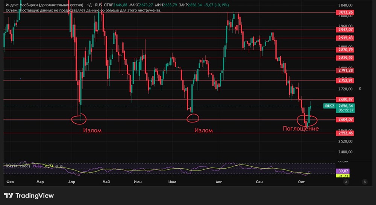Click the Авг label on time axis

pyautogui.click(x=219, y=182)
